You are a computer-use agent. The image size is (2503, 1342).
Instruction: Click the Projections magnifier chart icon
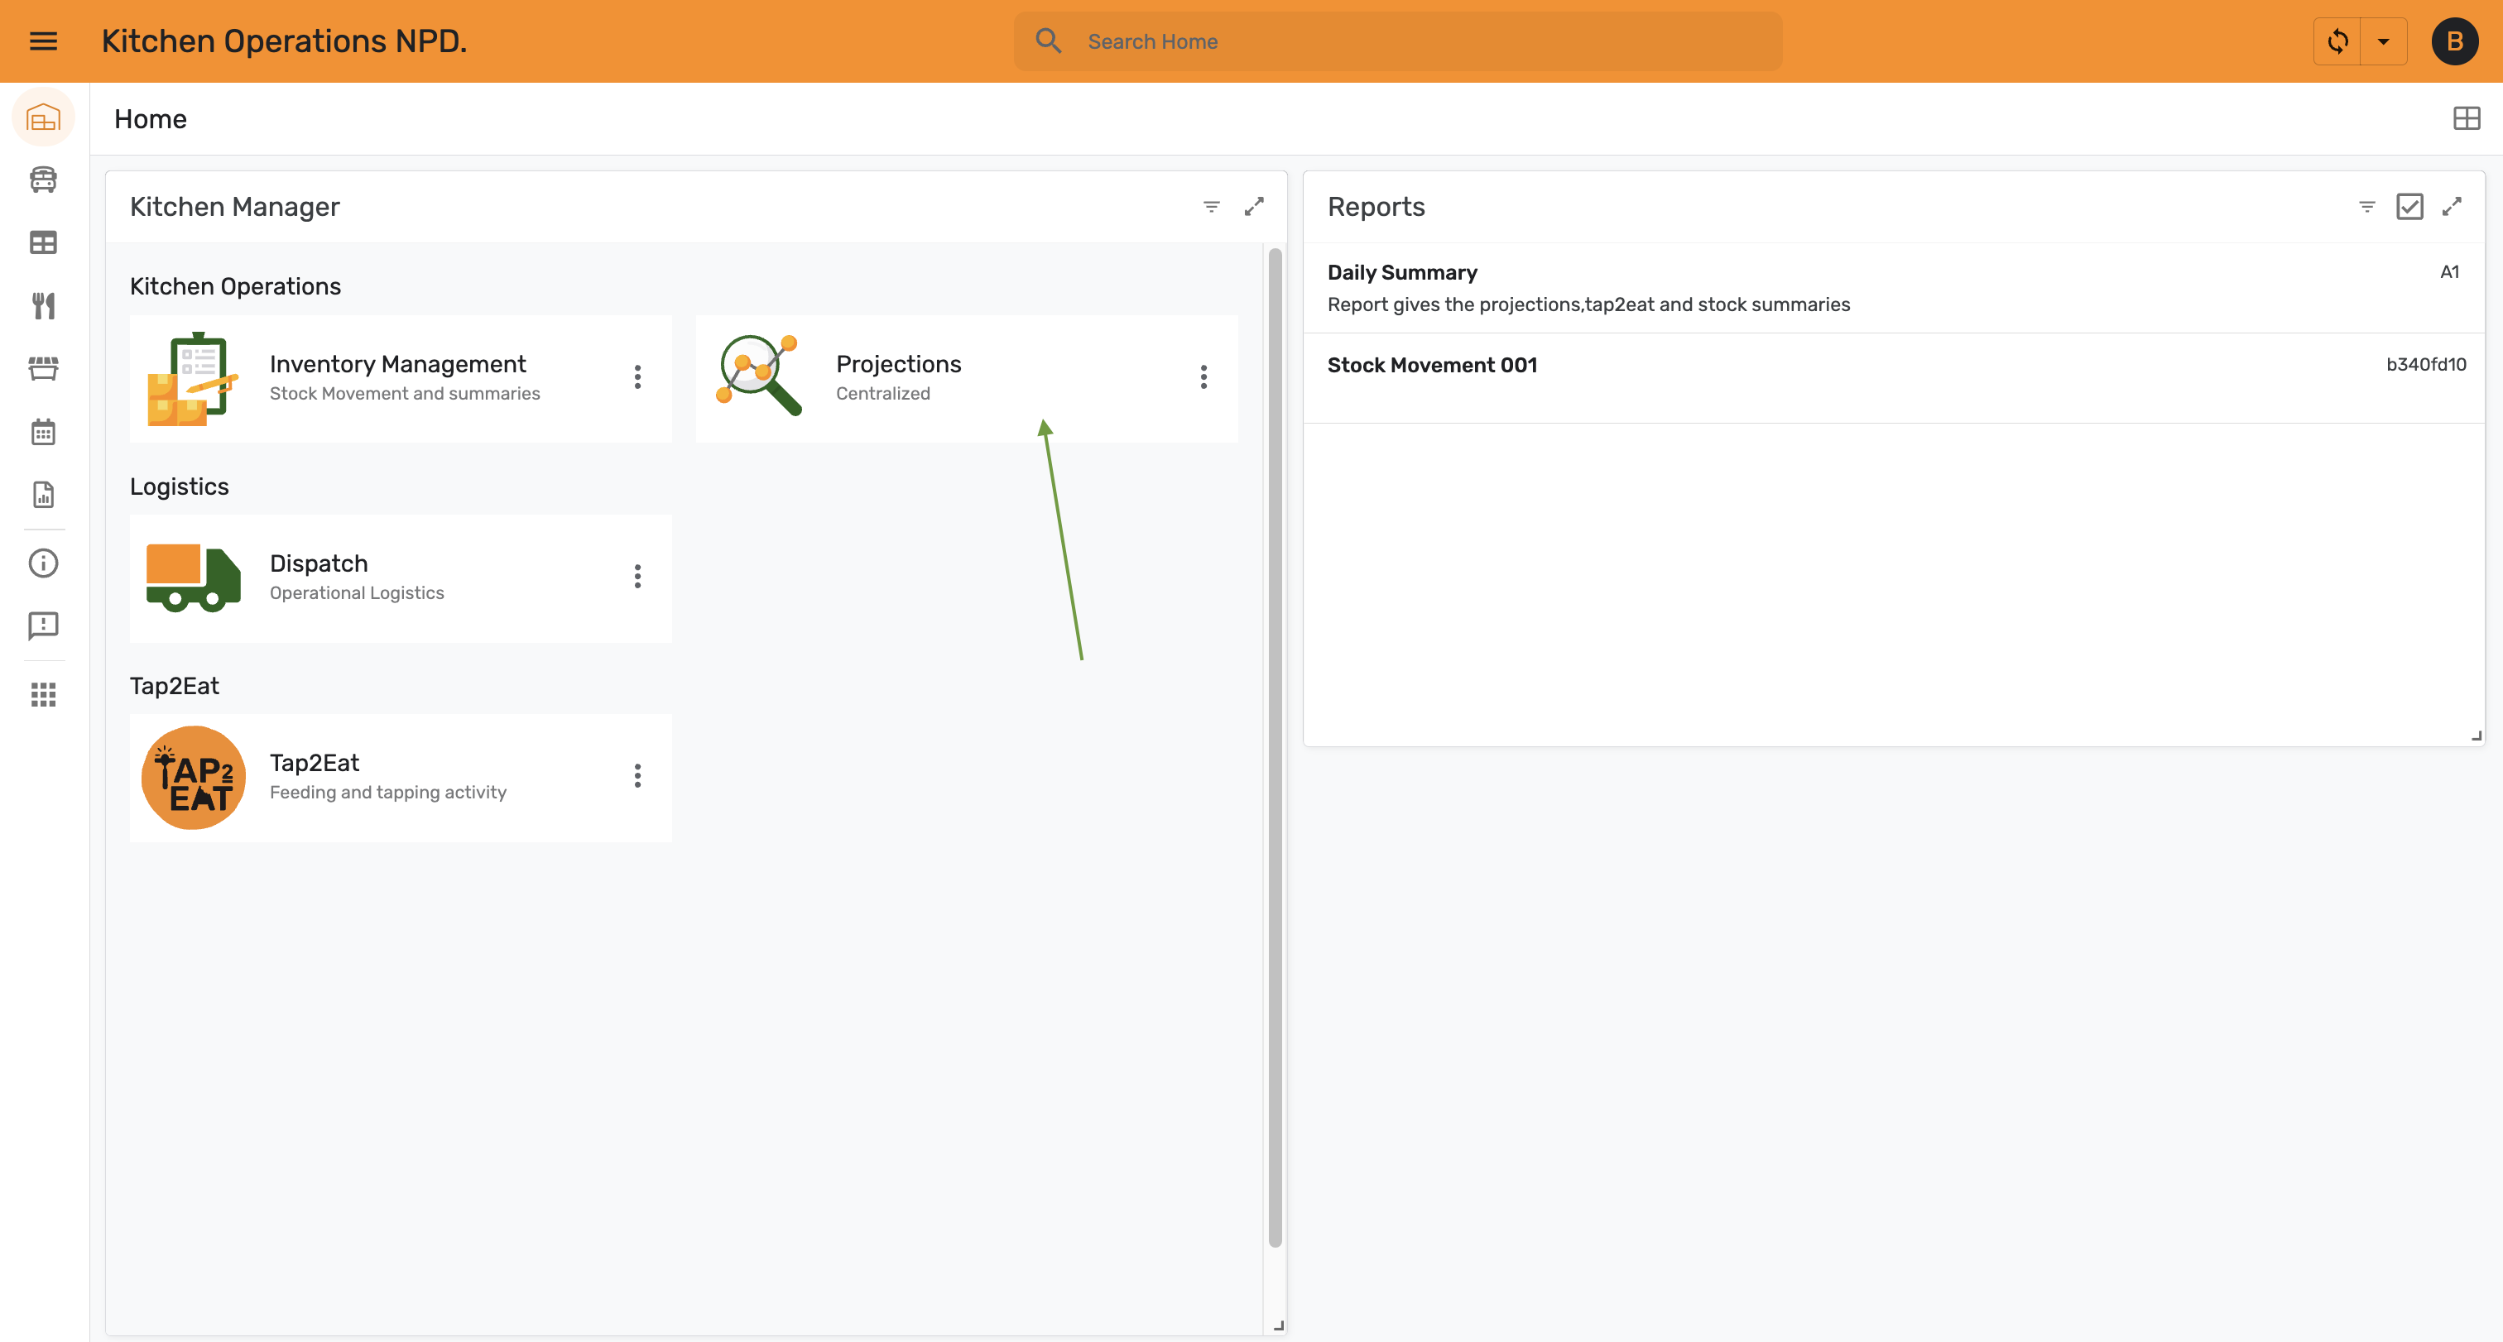[758, 376]
